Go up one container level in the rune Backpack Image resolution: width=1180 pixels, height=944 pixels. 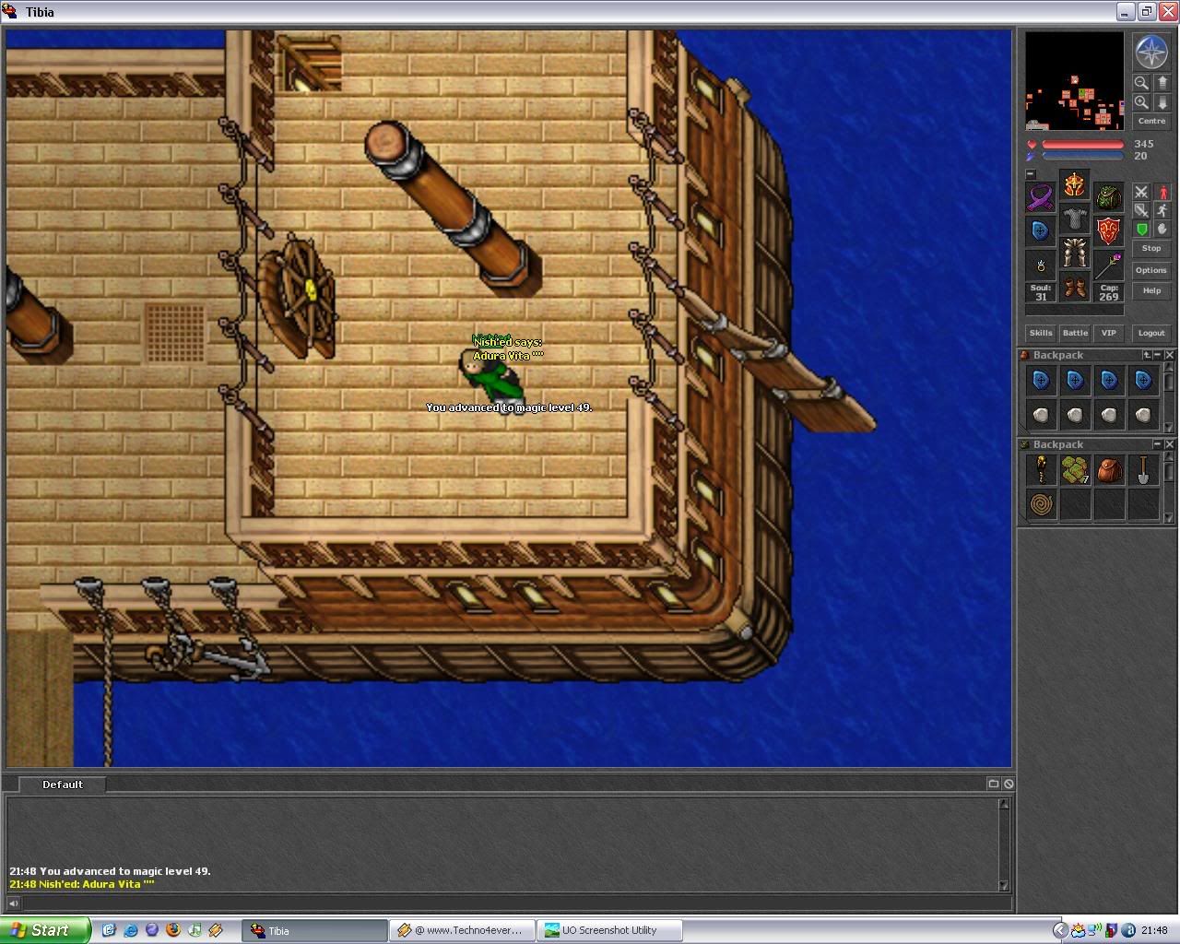1147,355
